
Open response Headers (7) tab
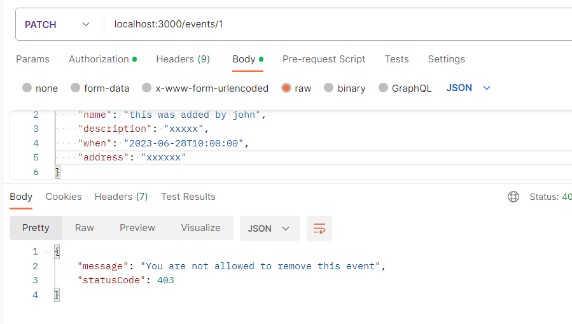121,197
